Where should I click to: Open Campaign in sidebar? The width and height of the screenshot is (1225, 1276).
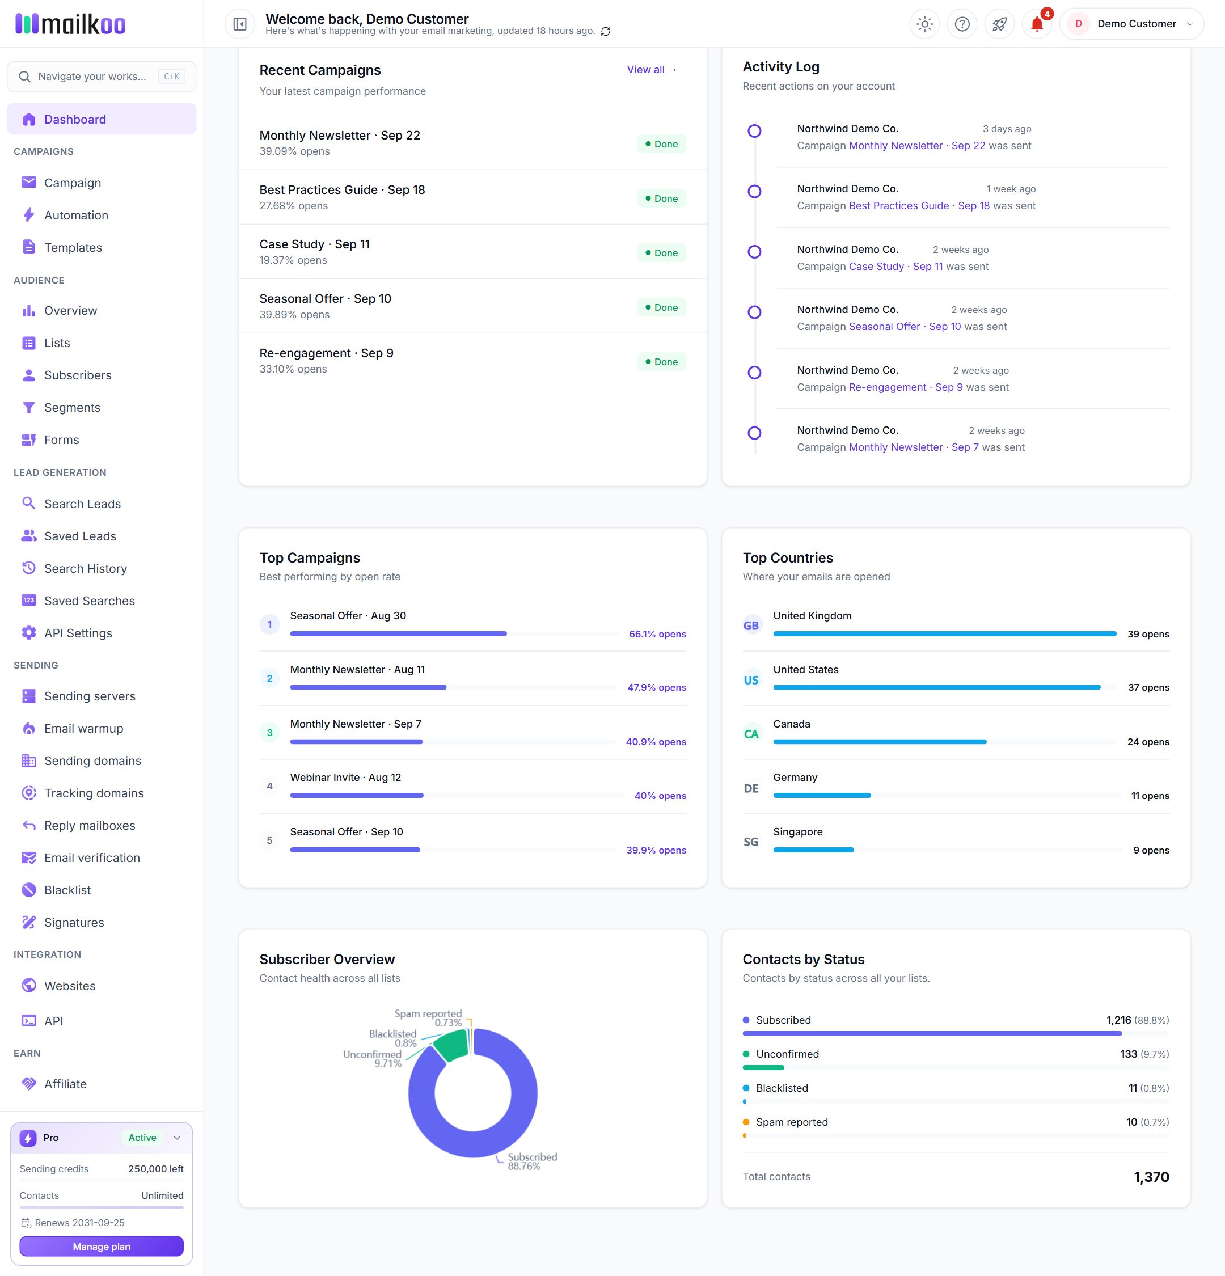pyautogui.click(x=102, y=183)
